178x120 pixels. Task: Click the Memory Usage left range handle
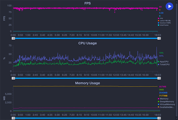click(x=13, y=118)
